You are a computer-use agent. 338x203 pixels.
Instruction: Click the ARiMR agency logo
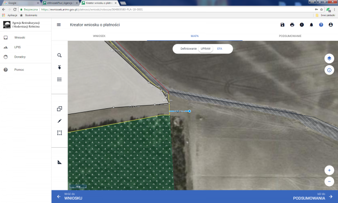pyautogui.click(x=7, y=25)
